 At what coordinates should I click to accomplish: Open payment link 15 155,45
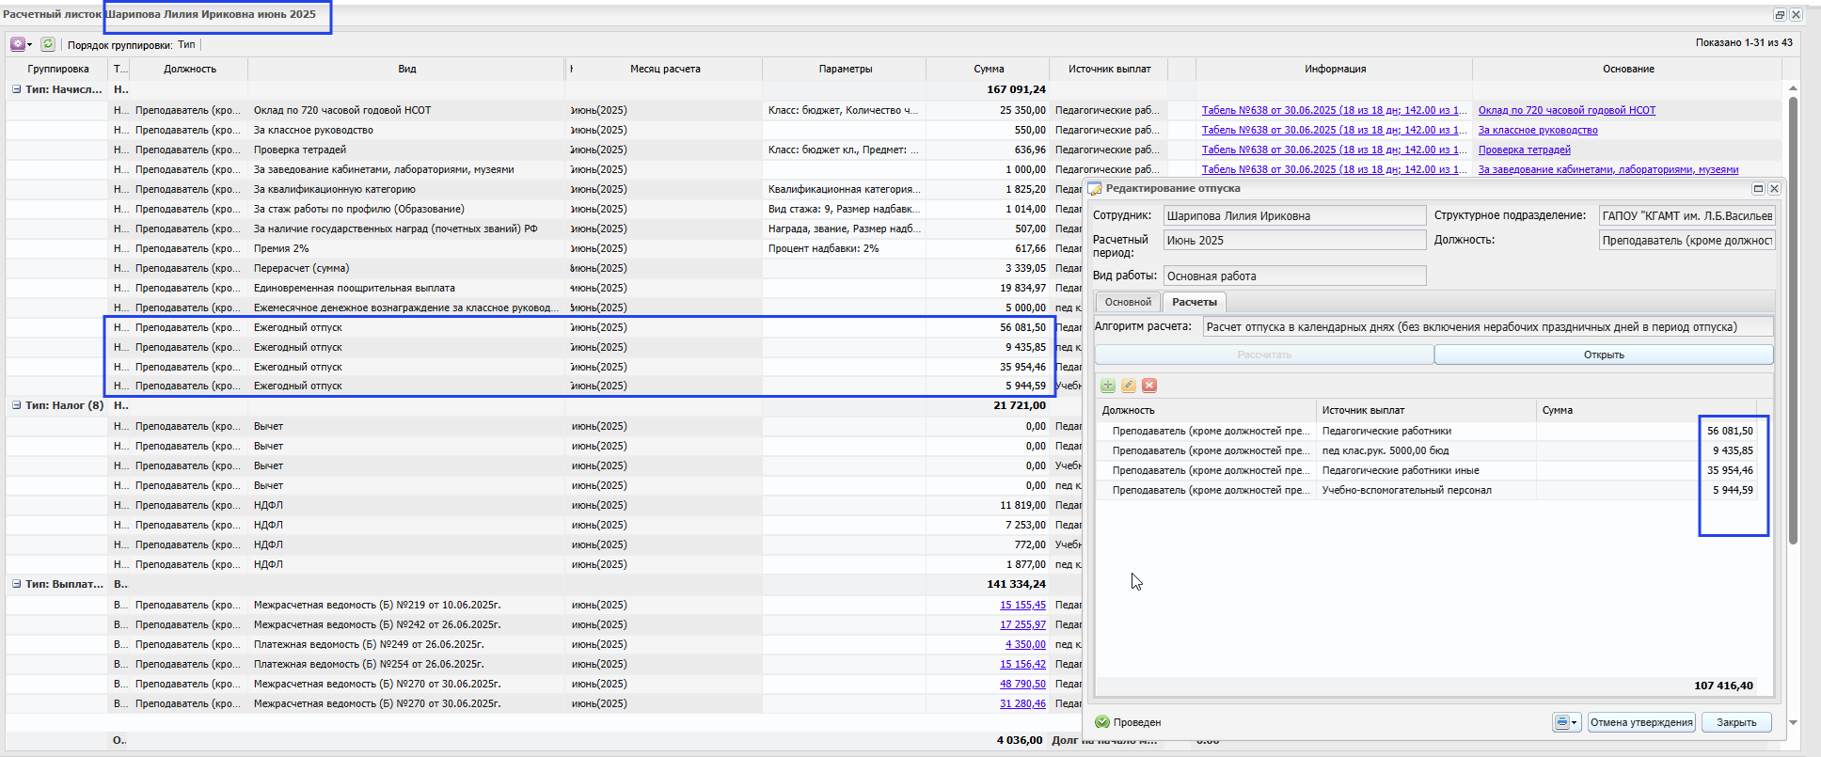pos(1022,605)
